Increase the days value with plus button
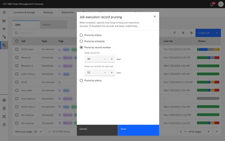Screen dimensions: 225x141 pyautogui.click(x=112, y=59)
